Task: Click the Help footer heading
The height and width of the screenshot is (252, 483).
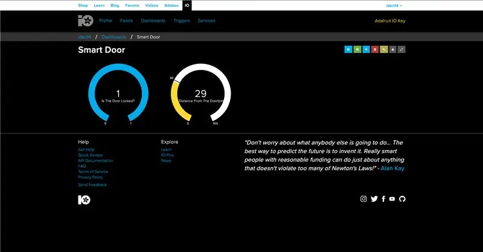Action: pos(83,142)
